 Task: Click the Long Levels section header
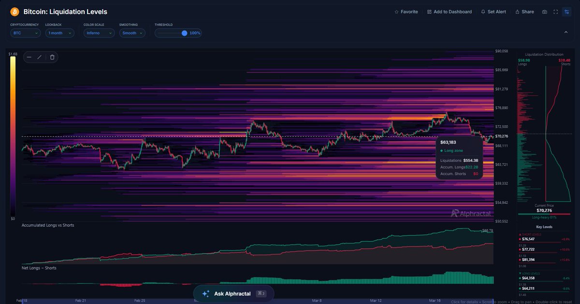(x=529, y=273)
